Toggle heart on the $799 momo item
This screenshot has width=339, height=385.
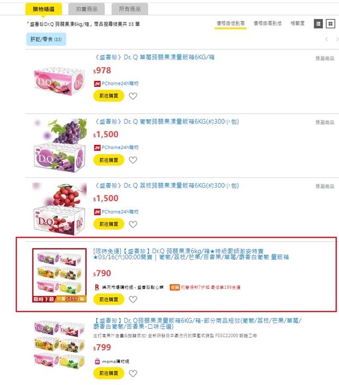point(133,373)
